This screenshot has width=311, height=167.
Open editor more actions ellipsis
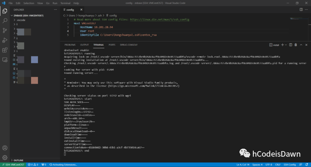coord(306,10)
